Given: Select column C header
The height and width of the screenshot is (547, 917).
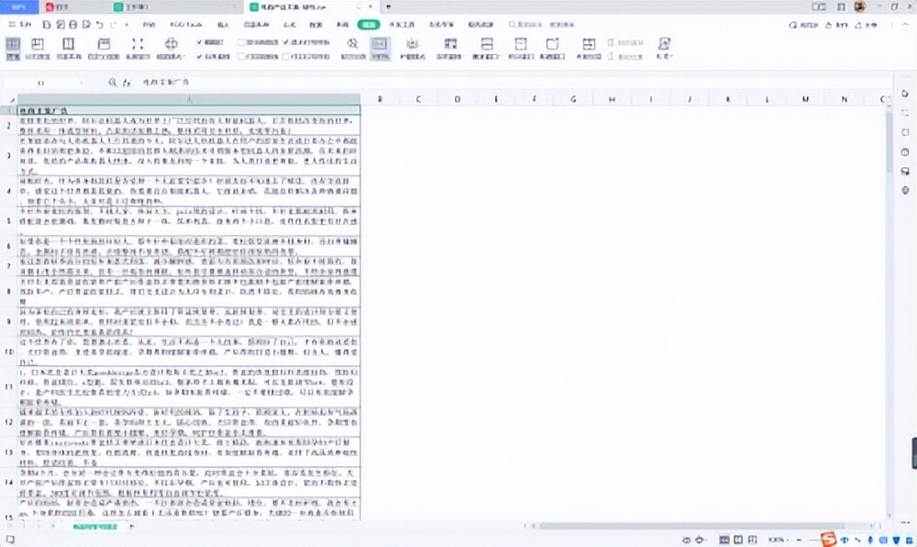Looking at the screenshot, I should click(x=418, y=99).
